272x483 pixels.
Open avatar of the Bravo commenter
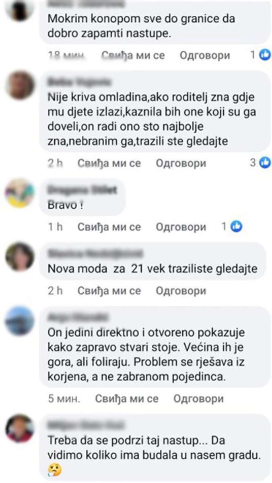click(x=20, y=193)
